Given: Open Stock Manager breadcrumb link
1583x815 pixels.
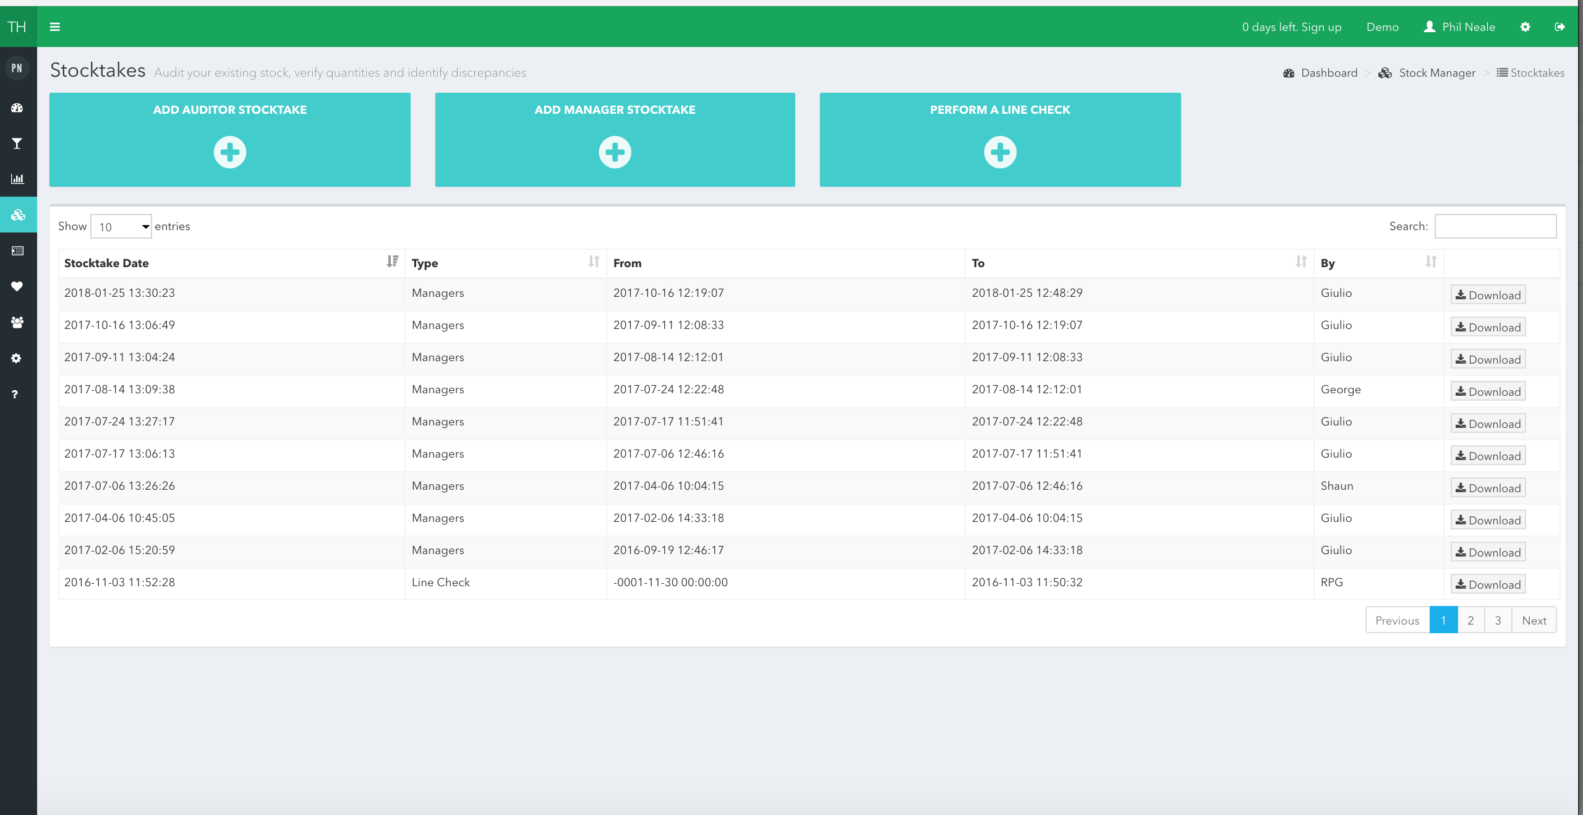Looking at the screenshot, I should [1436, 73].
